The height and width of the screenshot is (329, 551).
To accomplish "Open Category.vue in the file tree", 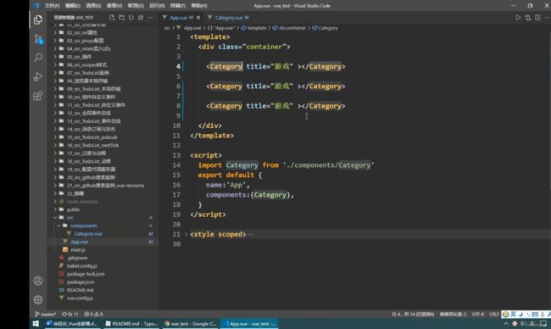I will coord(88,234).
